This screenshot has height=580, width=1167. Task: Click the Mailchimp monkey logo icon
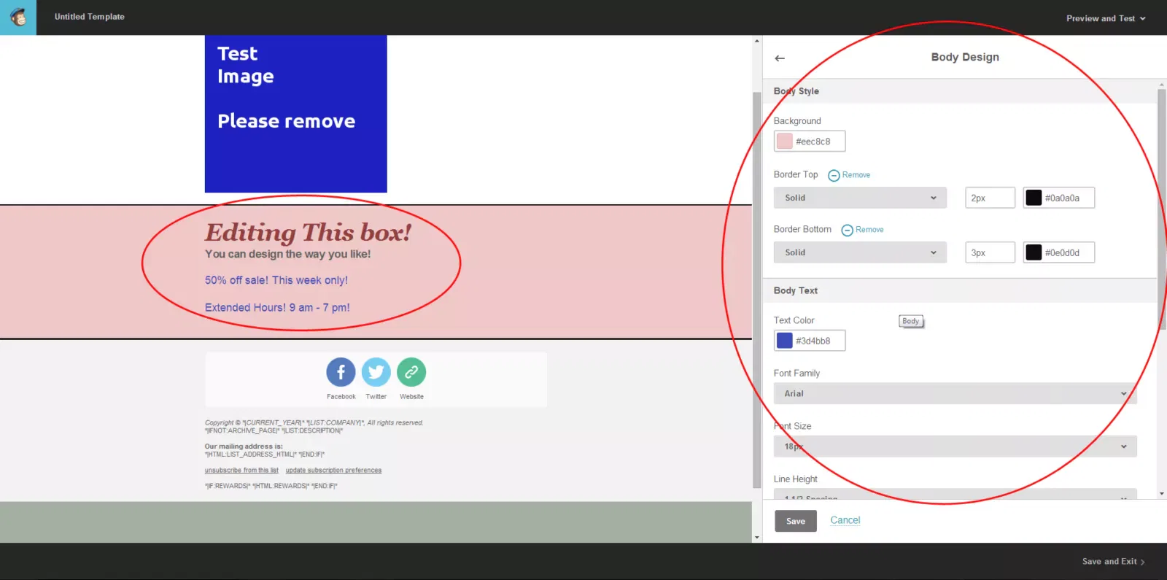click(18, 17)
